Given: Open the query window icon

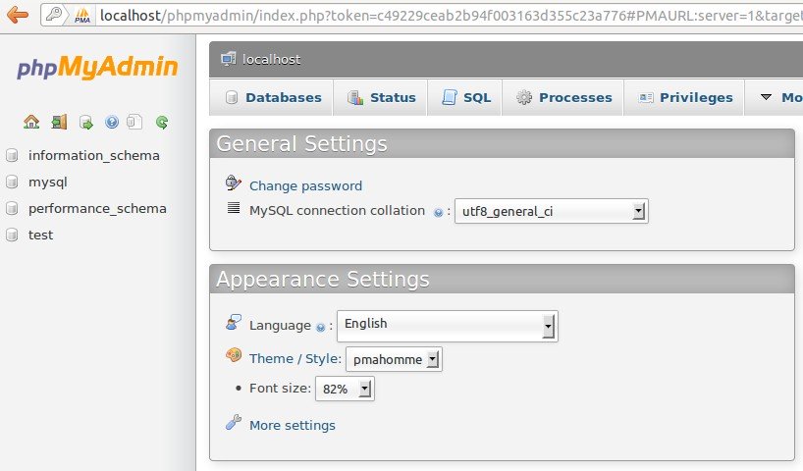Looking at the screenshot, I should pyautogui.click(x=86, y=123).
